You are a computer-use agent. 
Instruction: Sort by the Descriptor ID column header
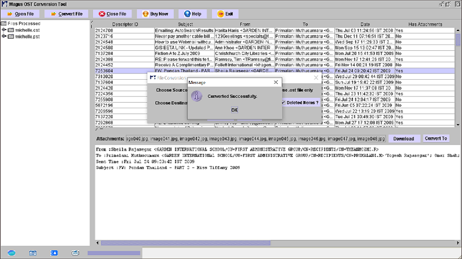125,24
